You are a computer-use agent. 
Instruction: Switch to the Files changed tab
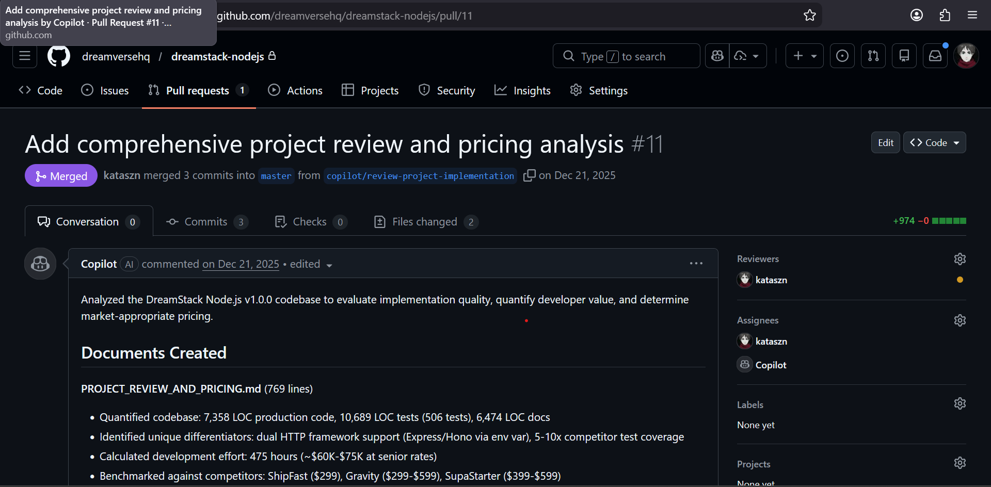coord(424,221)
